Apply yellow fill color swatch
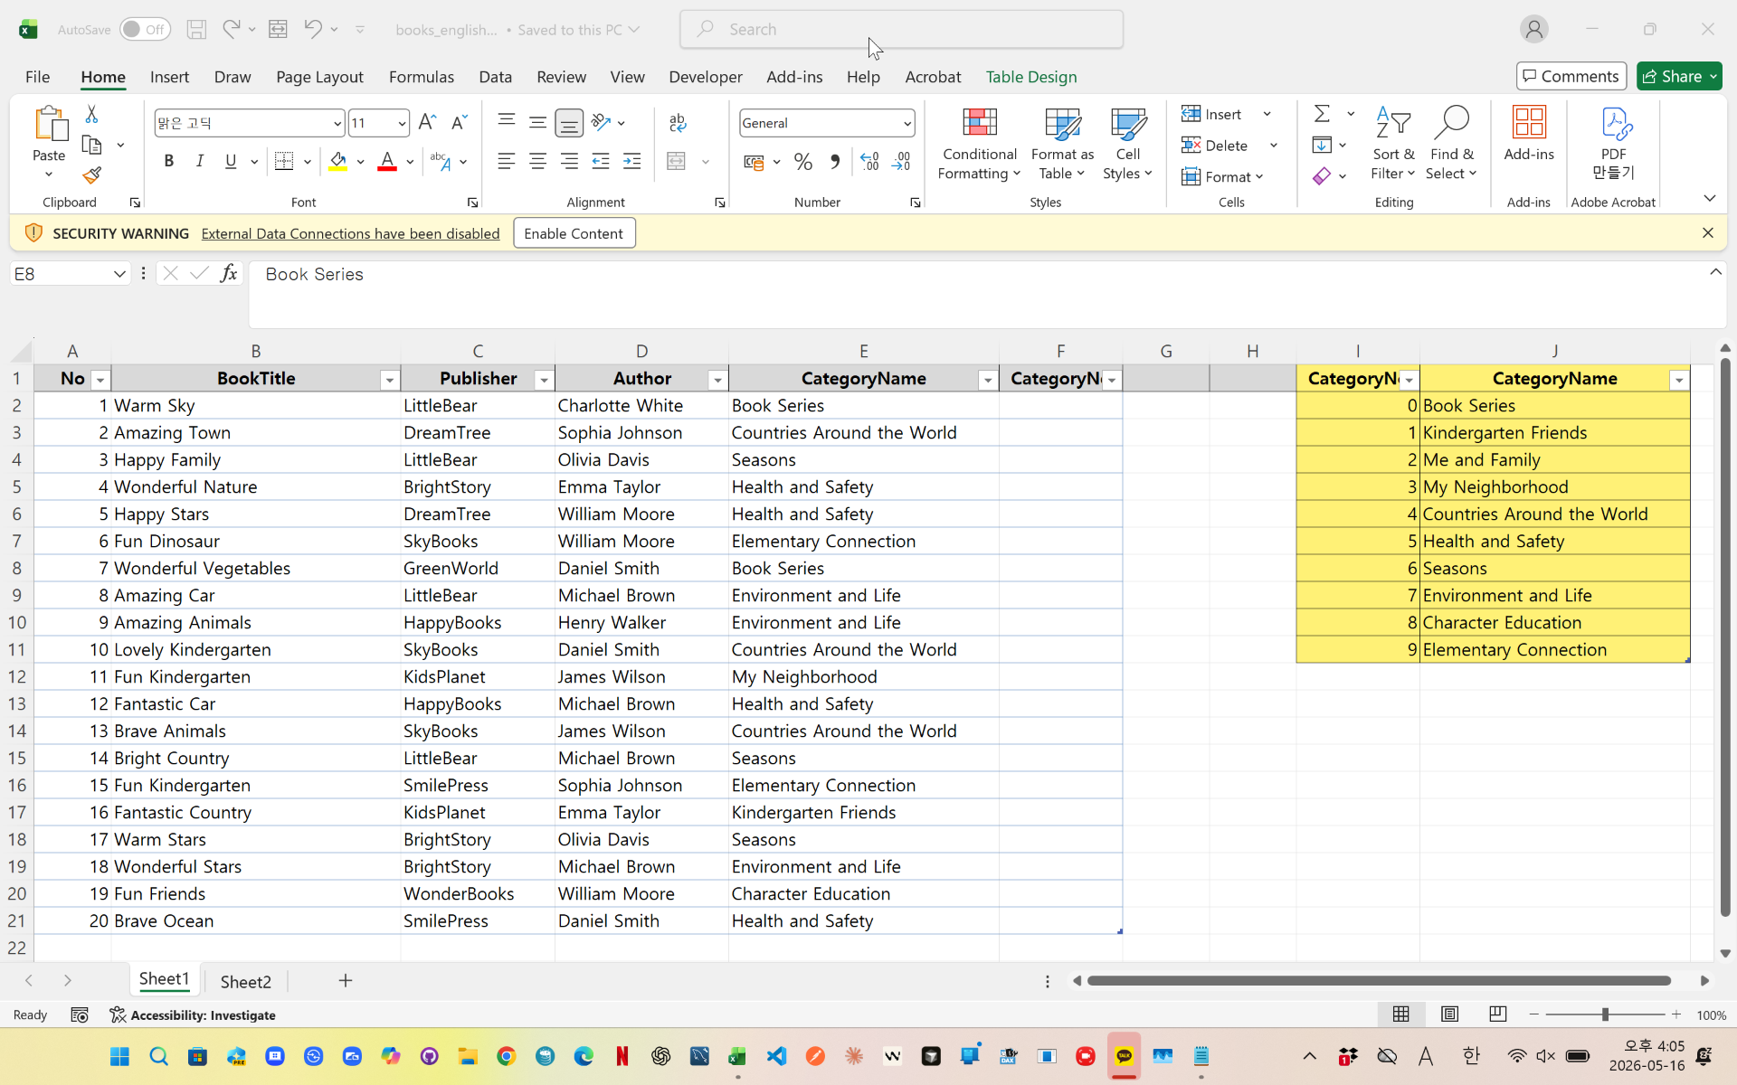The height and width of the screenshot is (1085, 1737). 338,161
